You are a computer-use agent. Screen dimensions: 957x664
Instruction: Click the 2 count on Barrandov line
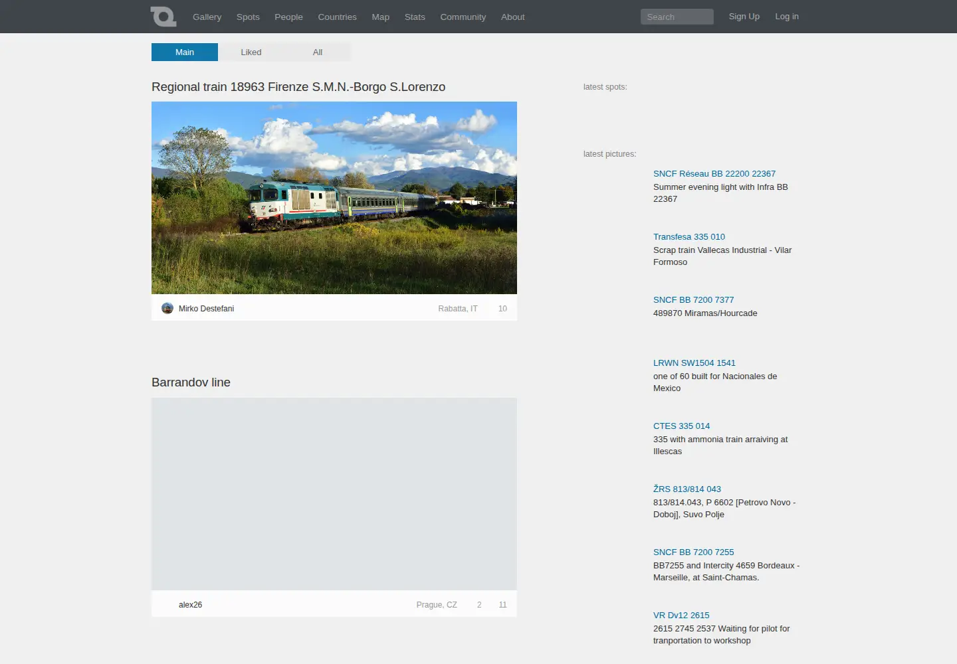[x=479, y=605]
